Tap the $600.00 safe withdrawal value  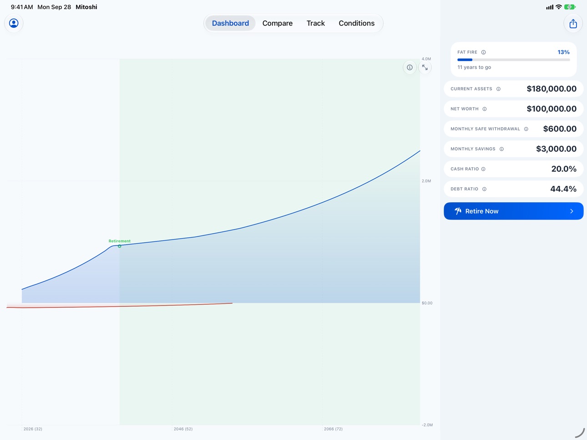560,129
